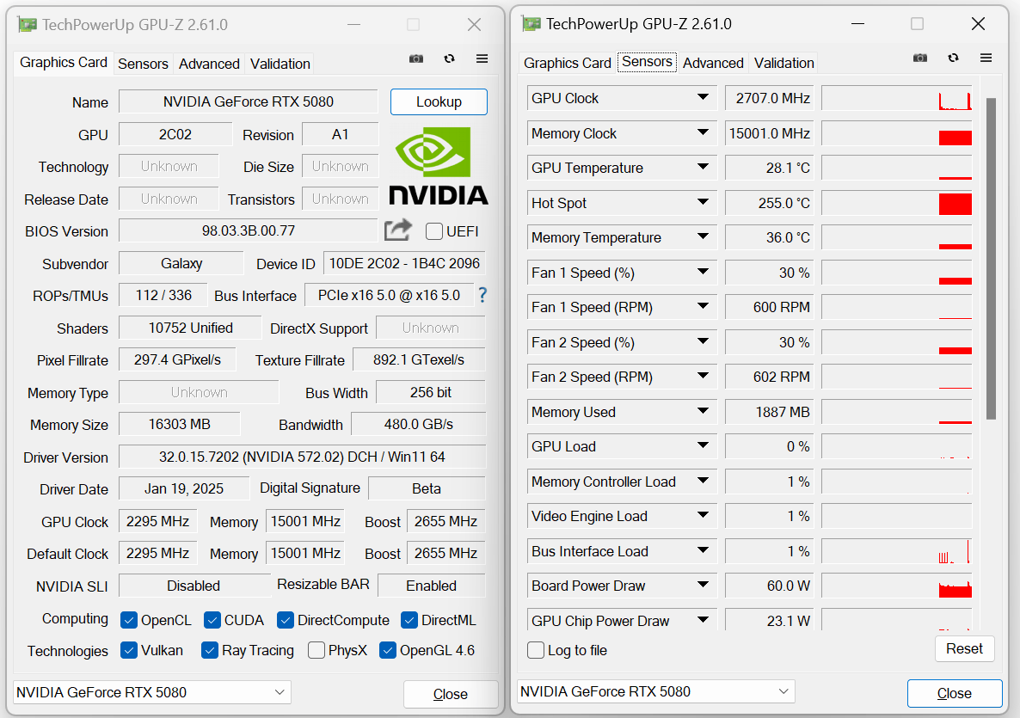The height and width of the screenshot is (718, 1020).
Task: Click the BIOS share/export arrow icon
Action: [398, 230]
